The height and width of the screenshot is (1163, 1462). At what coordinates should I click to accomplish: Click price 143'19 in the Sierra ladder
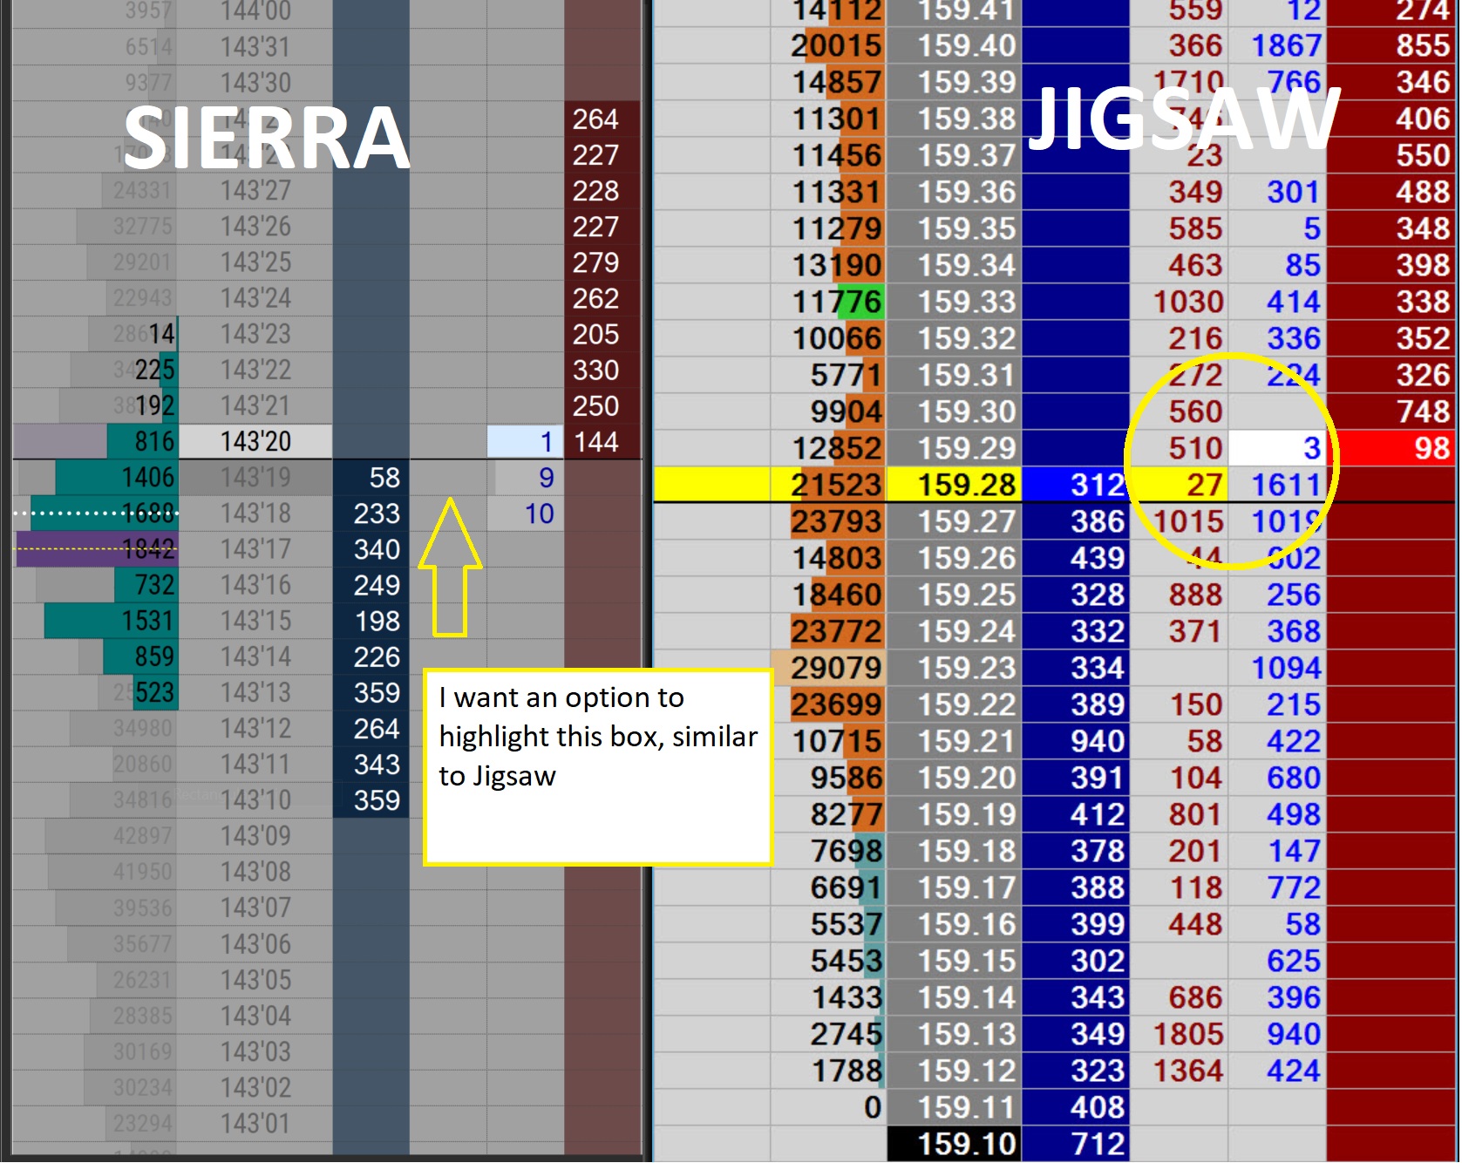(x=255, y=478)
